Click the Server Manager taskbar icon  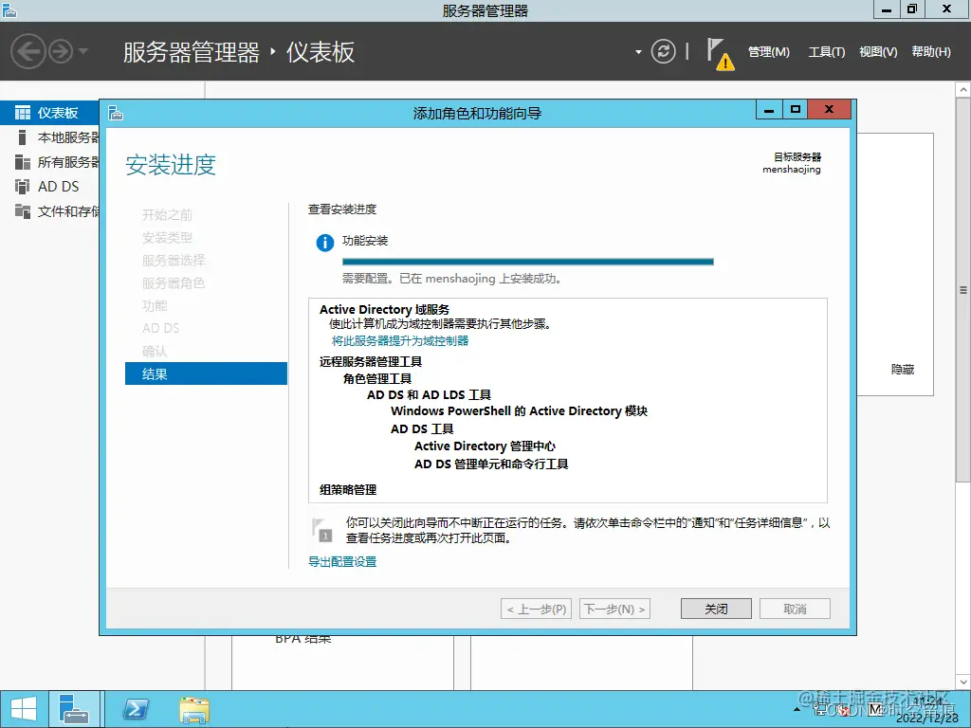[x=75, y=708]
